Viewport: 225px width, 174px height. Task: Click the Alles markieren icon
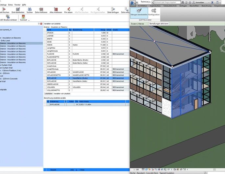(56, 9)
